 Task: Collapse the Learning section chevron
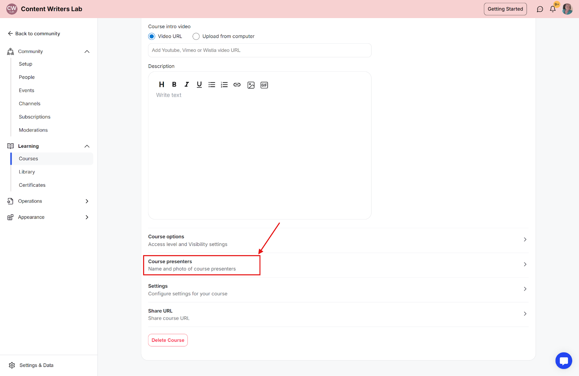point(87,146)
